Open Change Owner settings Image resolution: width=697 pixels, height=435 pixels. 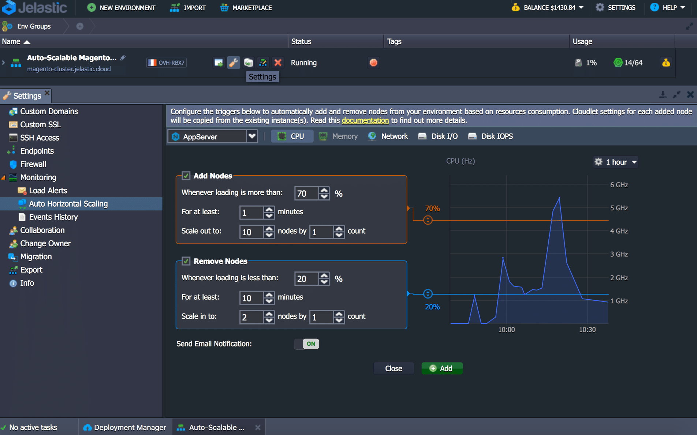[45, 243]
